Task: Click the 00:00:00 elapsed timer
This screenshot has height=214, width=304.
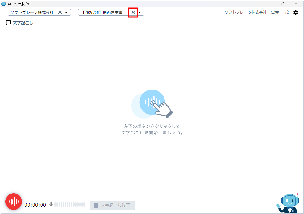Action: coord(35,205)
